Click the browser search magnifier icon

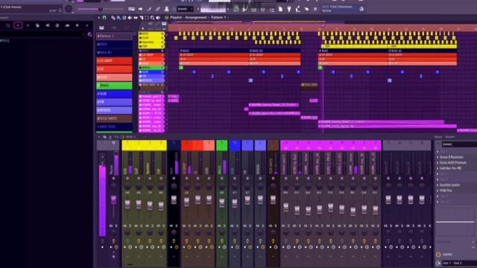[89, 35]
